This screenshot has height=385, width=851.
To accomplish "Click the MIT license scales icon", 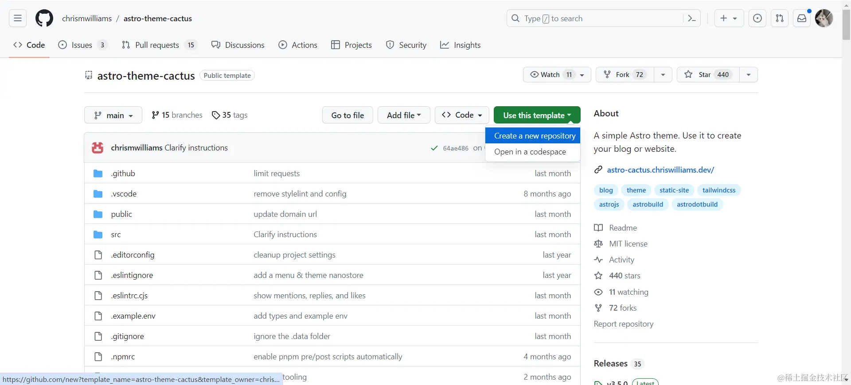I will pos(598,244).
